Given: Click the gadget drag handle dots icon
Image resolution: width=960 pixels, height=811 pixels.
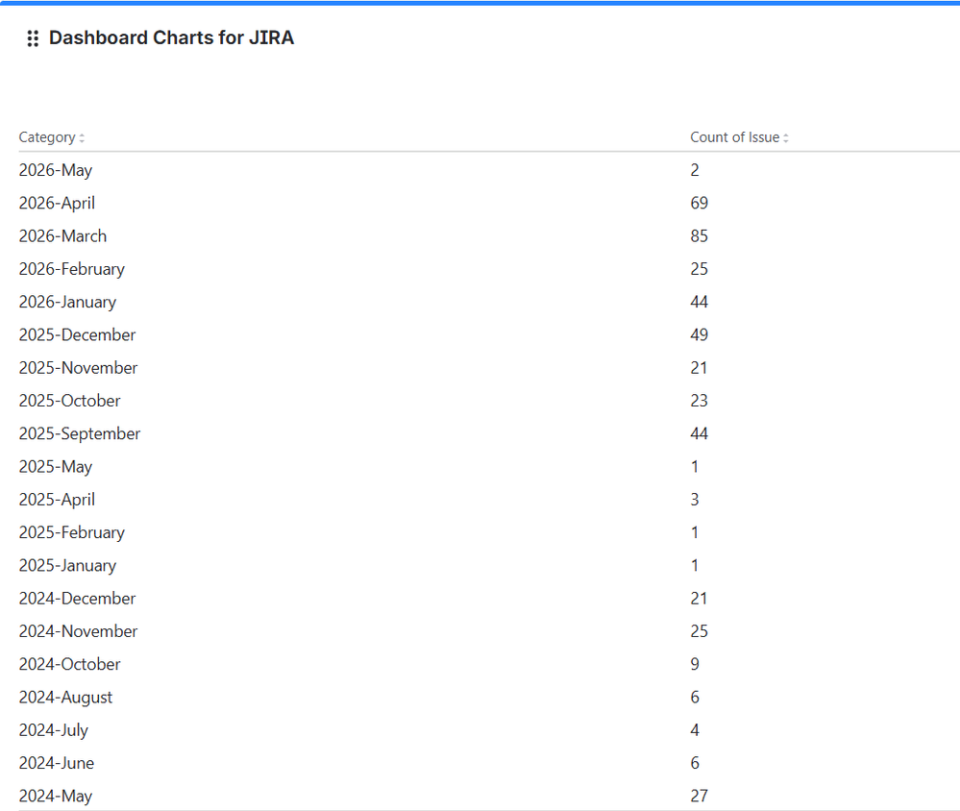Looking at the screenshot, I should (33, 38).
